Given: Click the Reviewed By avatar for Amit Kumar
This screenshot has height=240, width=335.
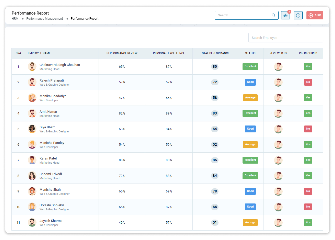Looking at the screenshot, I should 278,113.
